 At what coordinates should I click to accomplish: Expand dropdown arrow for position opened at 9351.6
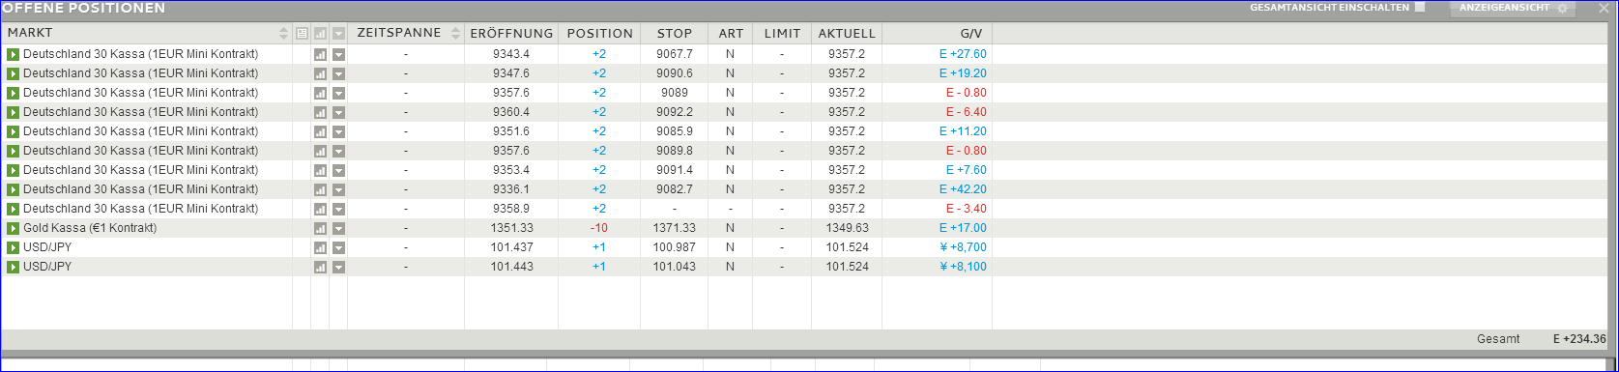(338, 131)
